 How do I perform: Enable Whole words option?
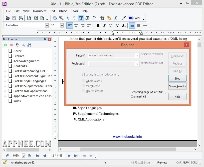tap(83, 81)
